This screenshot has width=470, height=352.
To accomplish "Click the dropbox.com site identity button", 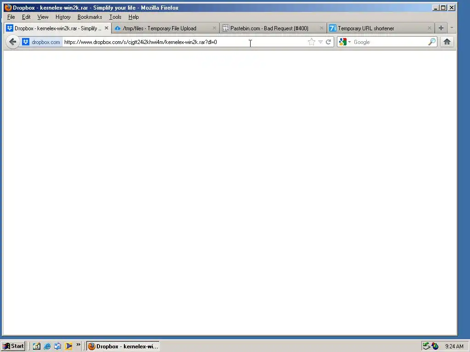I will (x=41, y=42).
